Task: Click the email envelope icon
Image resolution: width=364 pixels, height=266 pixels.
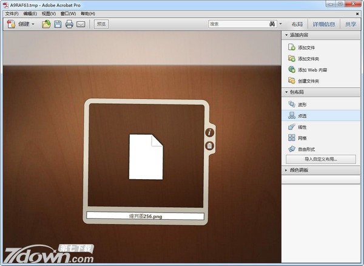Action: (x=81, y=24)
